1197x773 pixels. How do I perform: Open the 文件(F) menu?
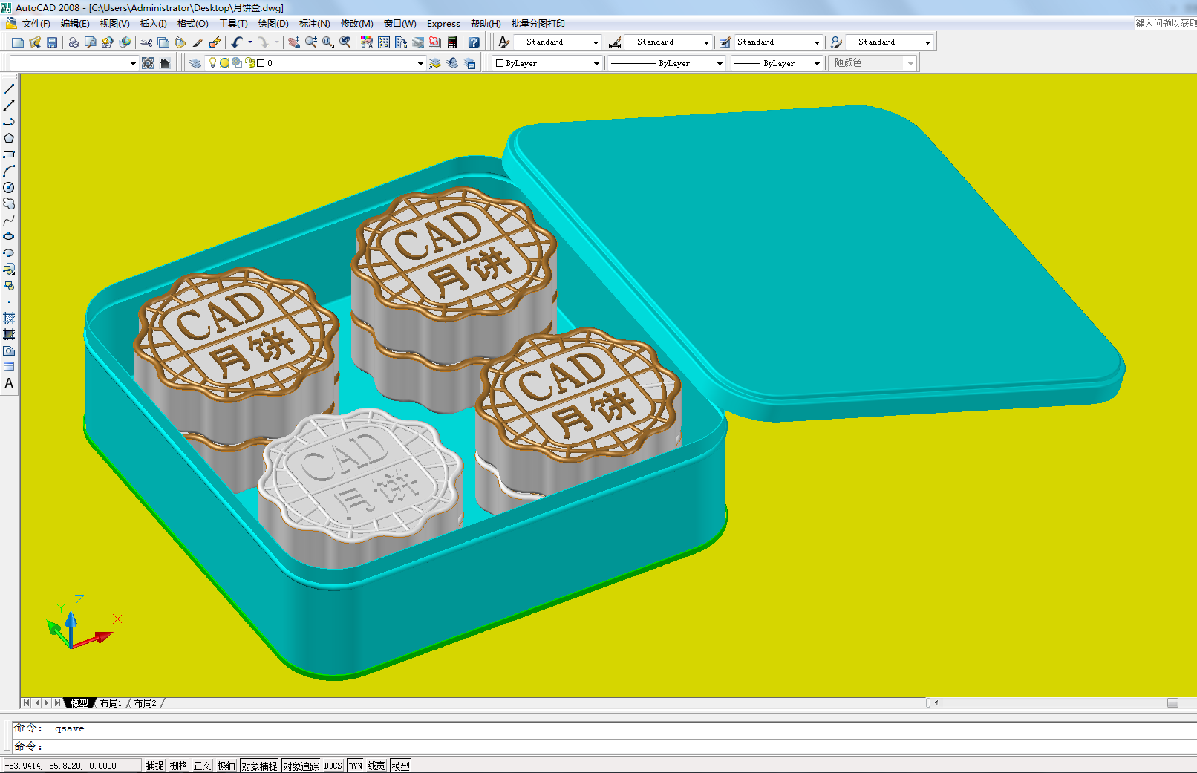[36, 24]
